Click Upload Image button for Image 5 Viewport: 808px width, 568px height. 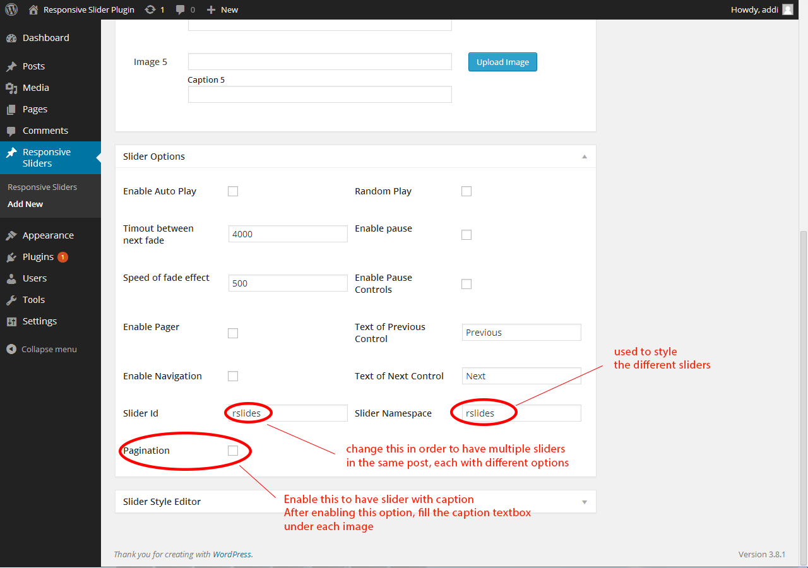tap(502, 62)
